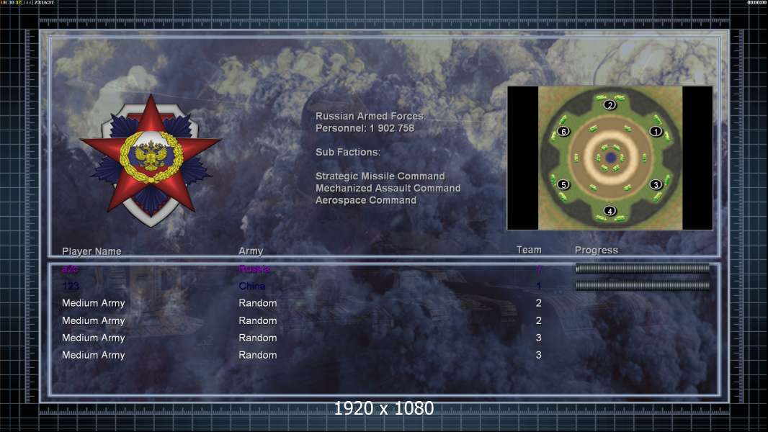Click the Team column header
The image size is (768, 432).
[529, 250]
